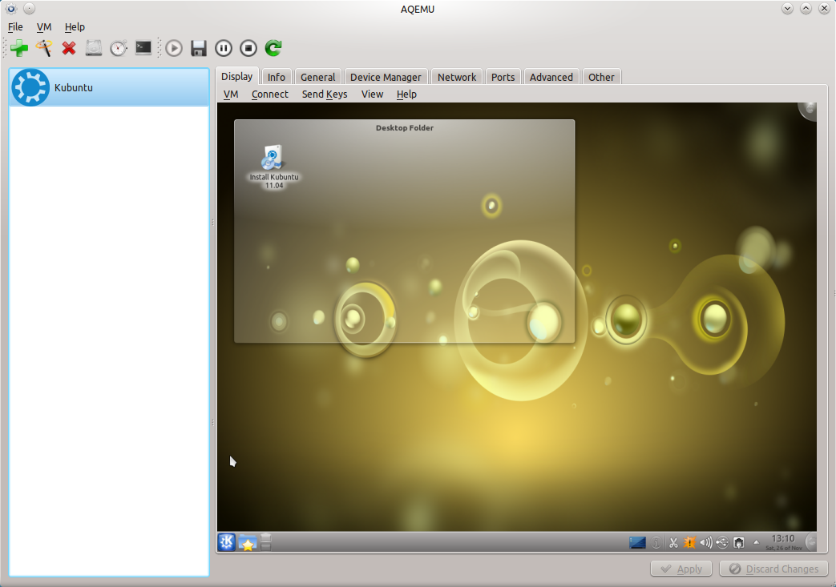Viewport: 836px width, 587px height.
Task: Reset VM with green circular arrow
Action: coord(273,49)
